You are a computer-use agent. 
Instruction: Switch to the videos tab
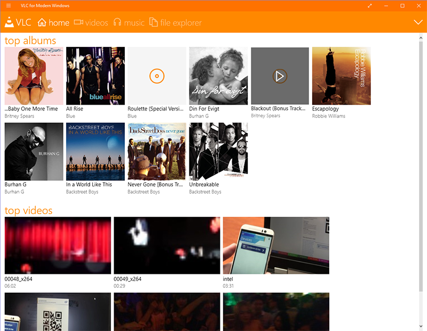click(97, 23)
